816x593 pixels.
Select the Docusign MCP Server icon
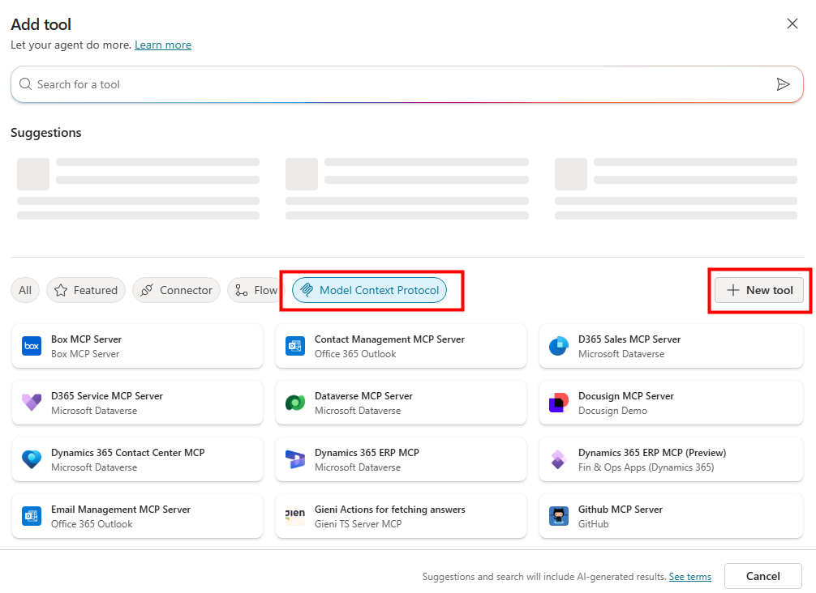[559, 403]
